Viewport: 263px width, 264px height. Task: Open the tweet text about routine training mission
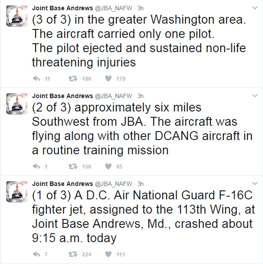pyautogui.click(x=142, y=128)
